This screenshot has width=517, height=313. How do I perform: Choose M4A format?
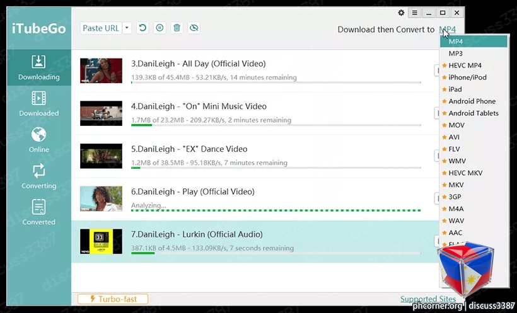[x=473, y=208]
